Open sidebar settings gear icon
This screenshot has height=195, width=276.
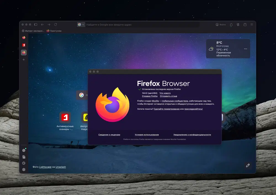click(24, 170)
